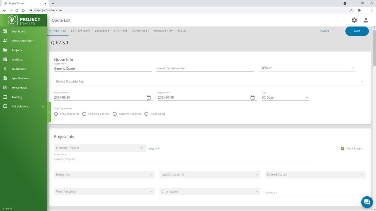
Task: Go to the Architect tab
Action: [102, 31]
